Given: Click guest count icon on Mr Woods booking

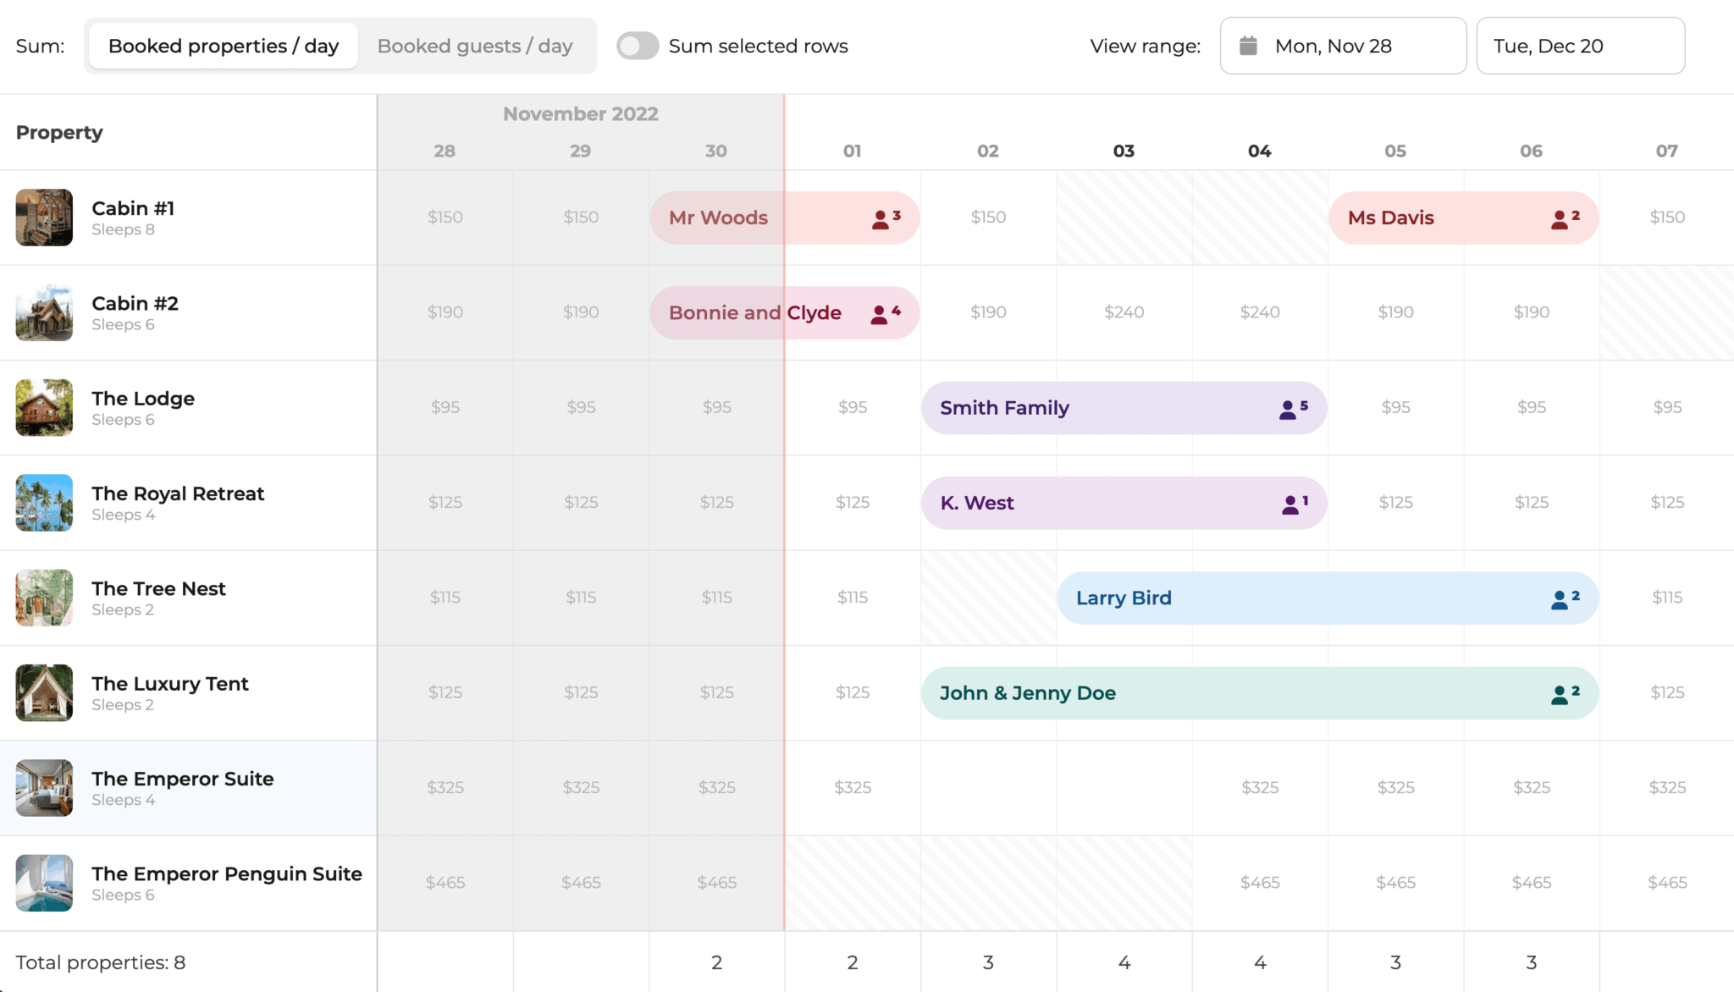Looking at the screenshot, I should pos(881,219).
